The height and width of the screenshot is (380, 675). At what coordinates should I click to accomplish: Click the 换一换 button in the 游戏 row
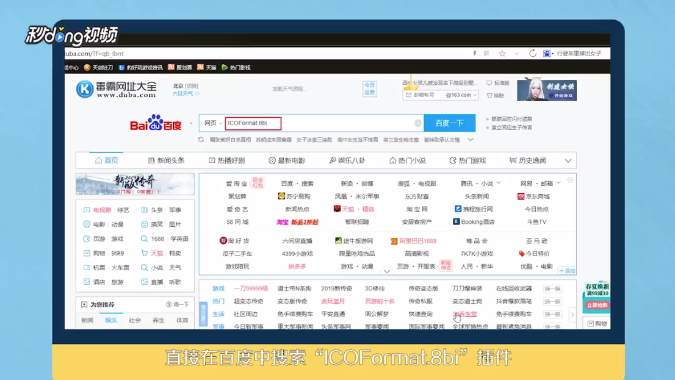click(552, 289)
